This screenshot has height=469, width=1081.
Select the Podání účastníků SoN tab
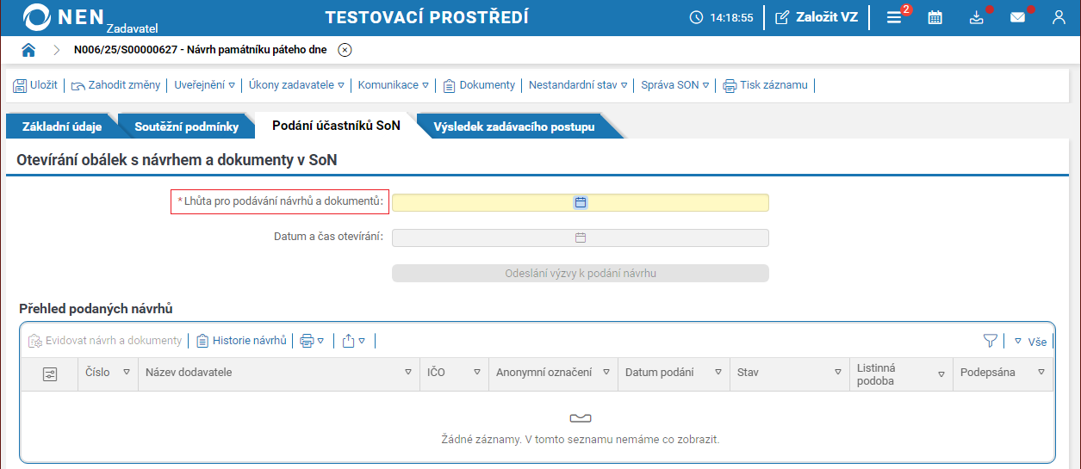[x=336, y=126]
